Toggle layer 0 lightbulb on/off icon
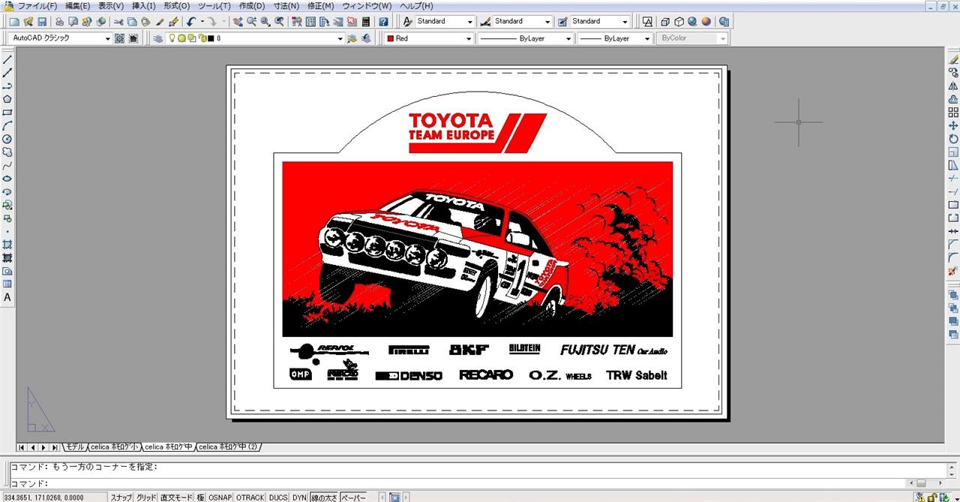This screenshot has height=502, width=960. [x=172, y=38]
